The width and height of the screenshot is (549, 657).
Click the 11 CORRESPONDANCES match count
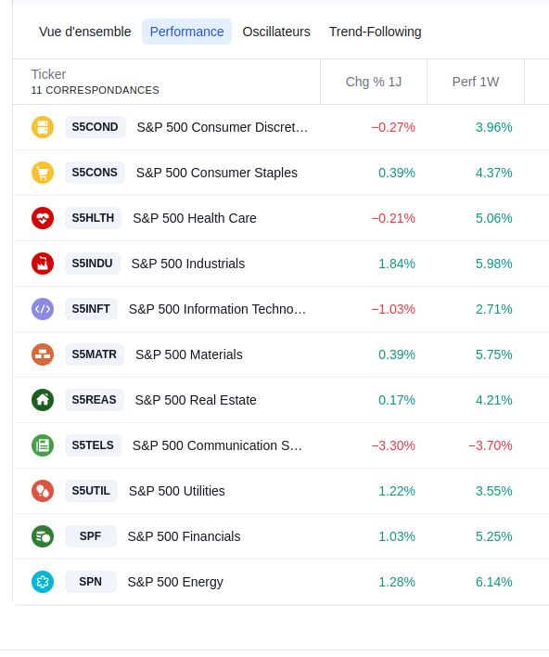[96, 90]
